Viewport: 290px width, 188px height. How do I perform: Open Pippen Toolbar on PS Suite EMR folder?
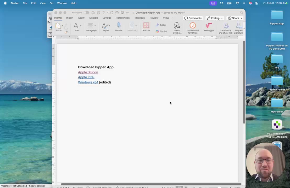tap(277, 41)
